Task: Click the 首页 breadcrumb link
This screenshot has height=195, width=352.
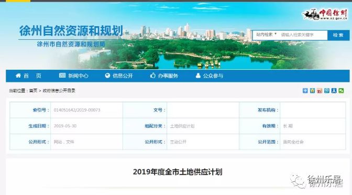Action: point(33,91)
